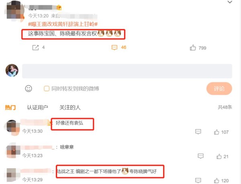
Task: Switch to the 热门 comments tab
Action: pyautogui.click(x=10, y=107)
